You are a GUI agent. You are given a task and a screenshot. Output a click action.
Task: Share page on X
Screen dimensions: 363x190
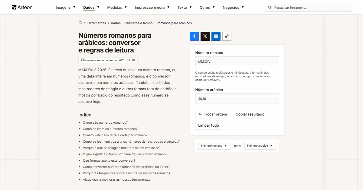(x=205, y=36)
